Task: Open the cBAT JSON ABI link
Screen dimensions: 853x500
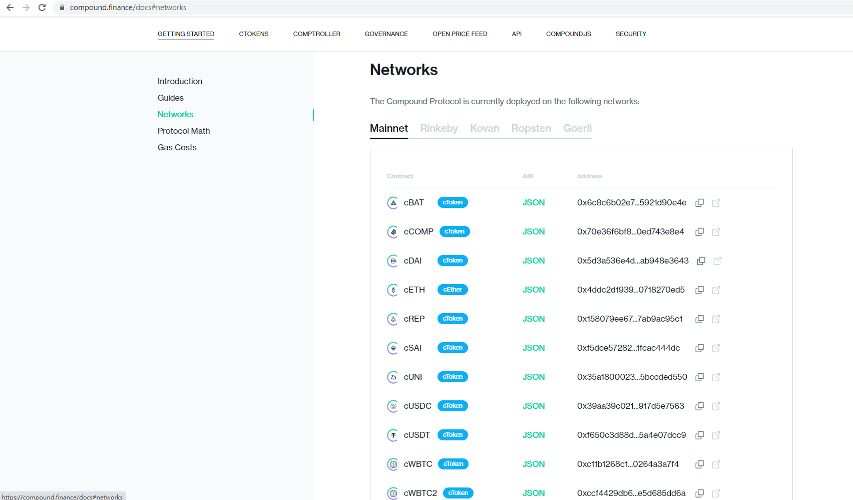Action: (534, 203)
